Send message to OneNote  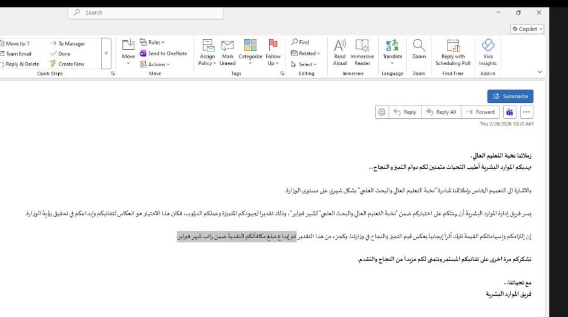click(x=164, y=54)
